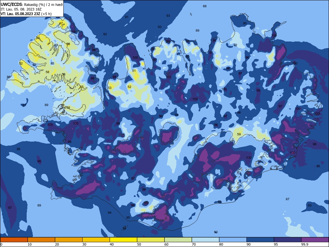This screenshot has width=329, height=247.
Task: Click the dark orange 0–10 legend swatch
Action: coord(14,240)
